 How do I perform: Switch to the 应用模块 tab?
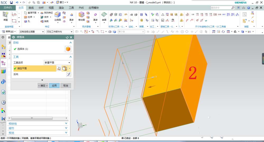[x=94, y=8]
